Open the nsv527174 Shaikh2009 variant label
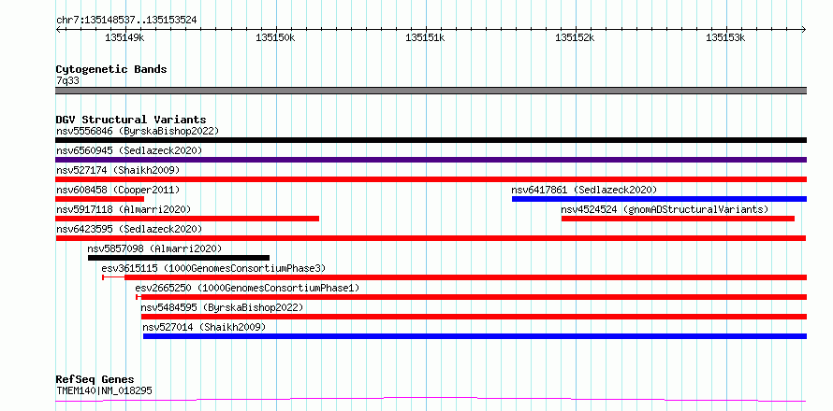 (x=118, y=170)
